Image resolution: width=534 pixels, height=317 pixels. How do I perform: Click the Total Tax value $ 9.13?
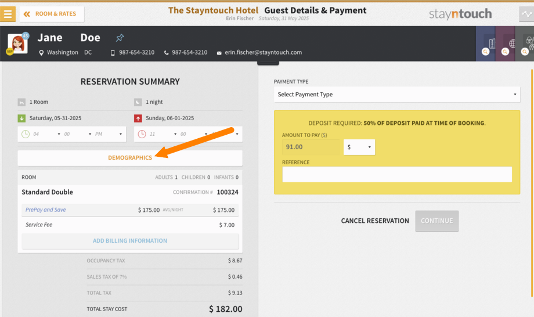235,293
